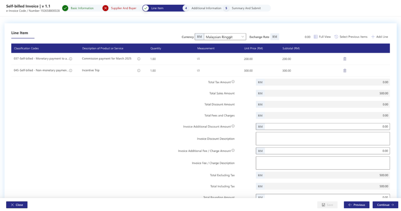This screenshot has width=401, height=211.
Task: Open Supplier And Buyer step
Action: pyautogui.click(x=123, y=8)
